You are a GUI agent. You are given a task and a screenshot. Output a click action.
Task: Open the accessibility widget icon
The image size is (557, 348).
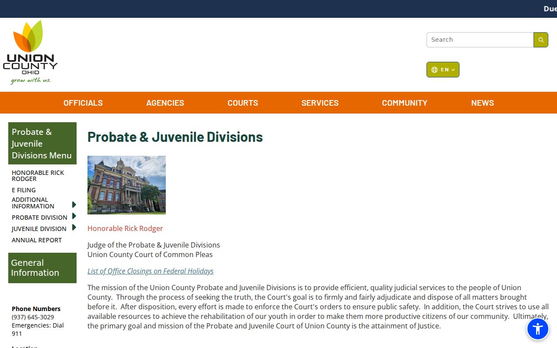pyautogui.click(x=538, y=329)
